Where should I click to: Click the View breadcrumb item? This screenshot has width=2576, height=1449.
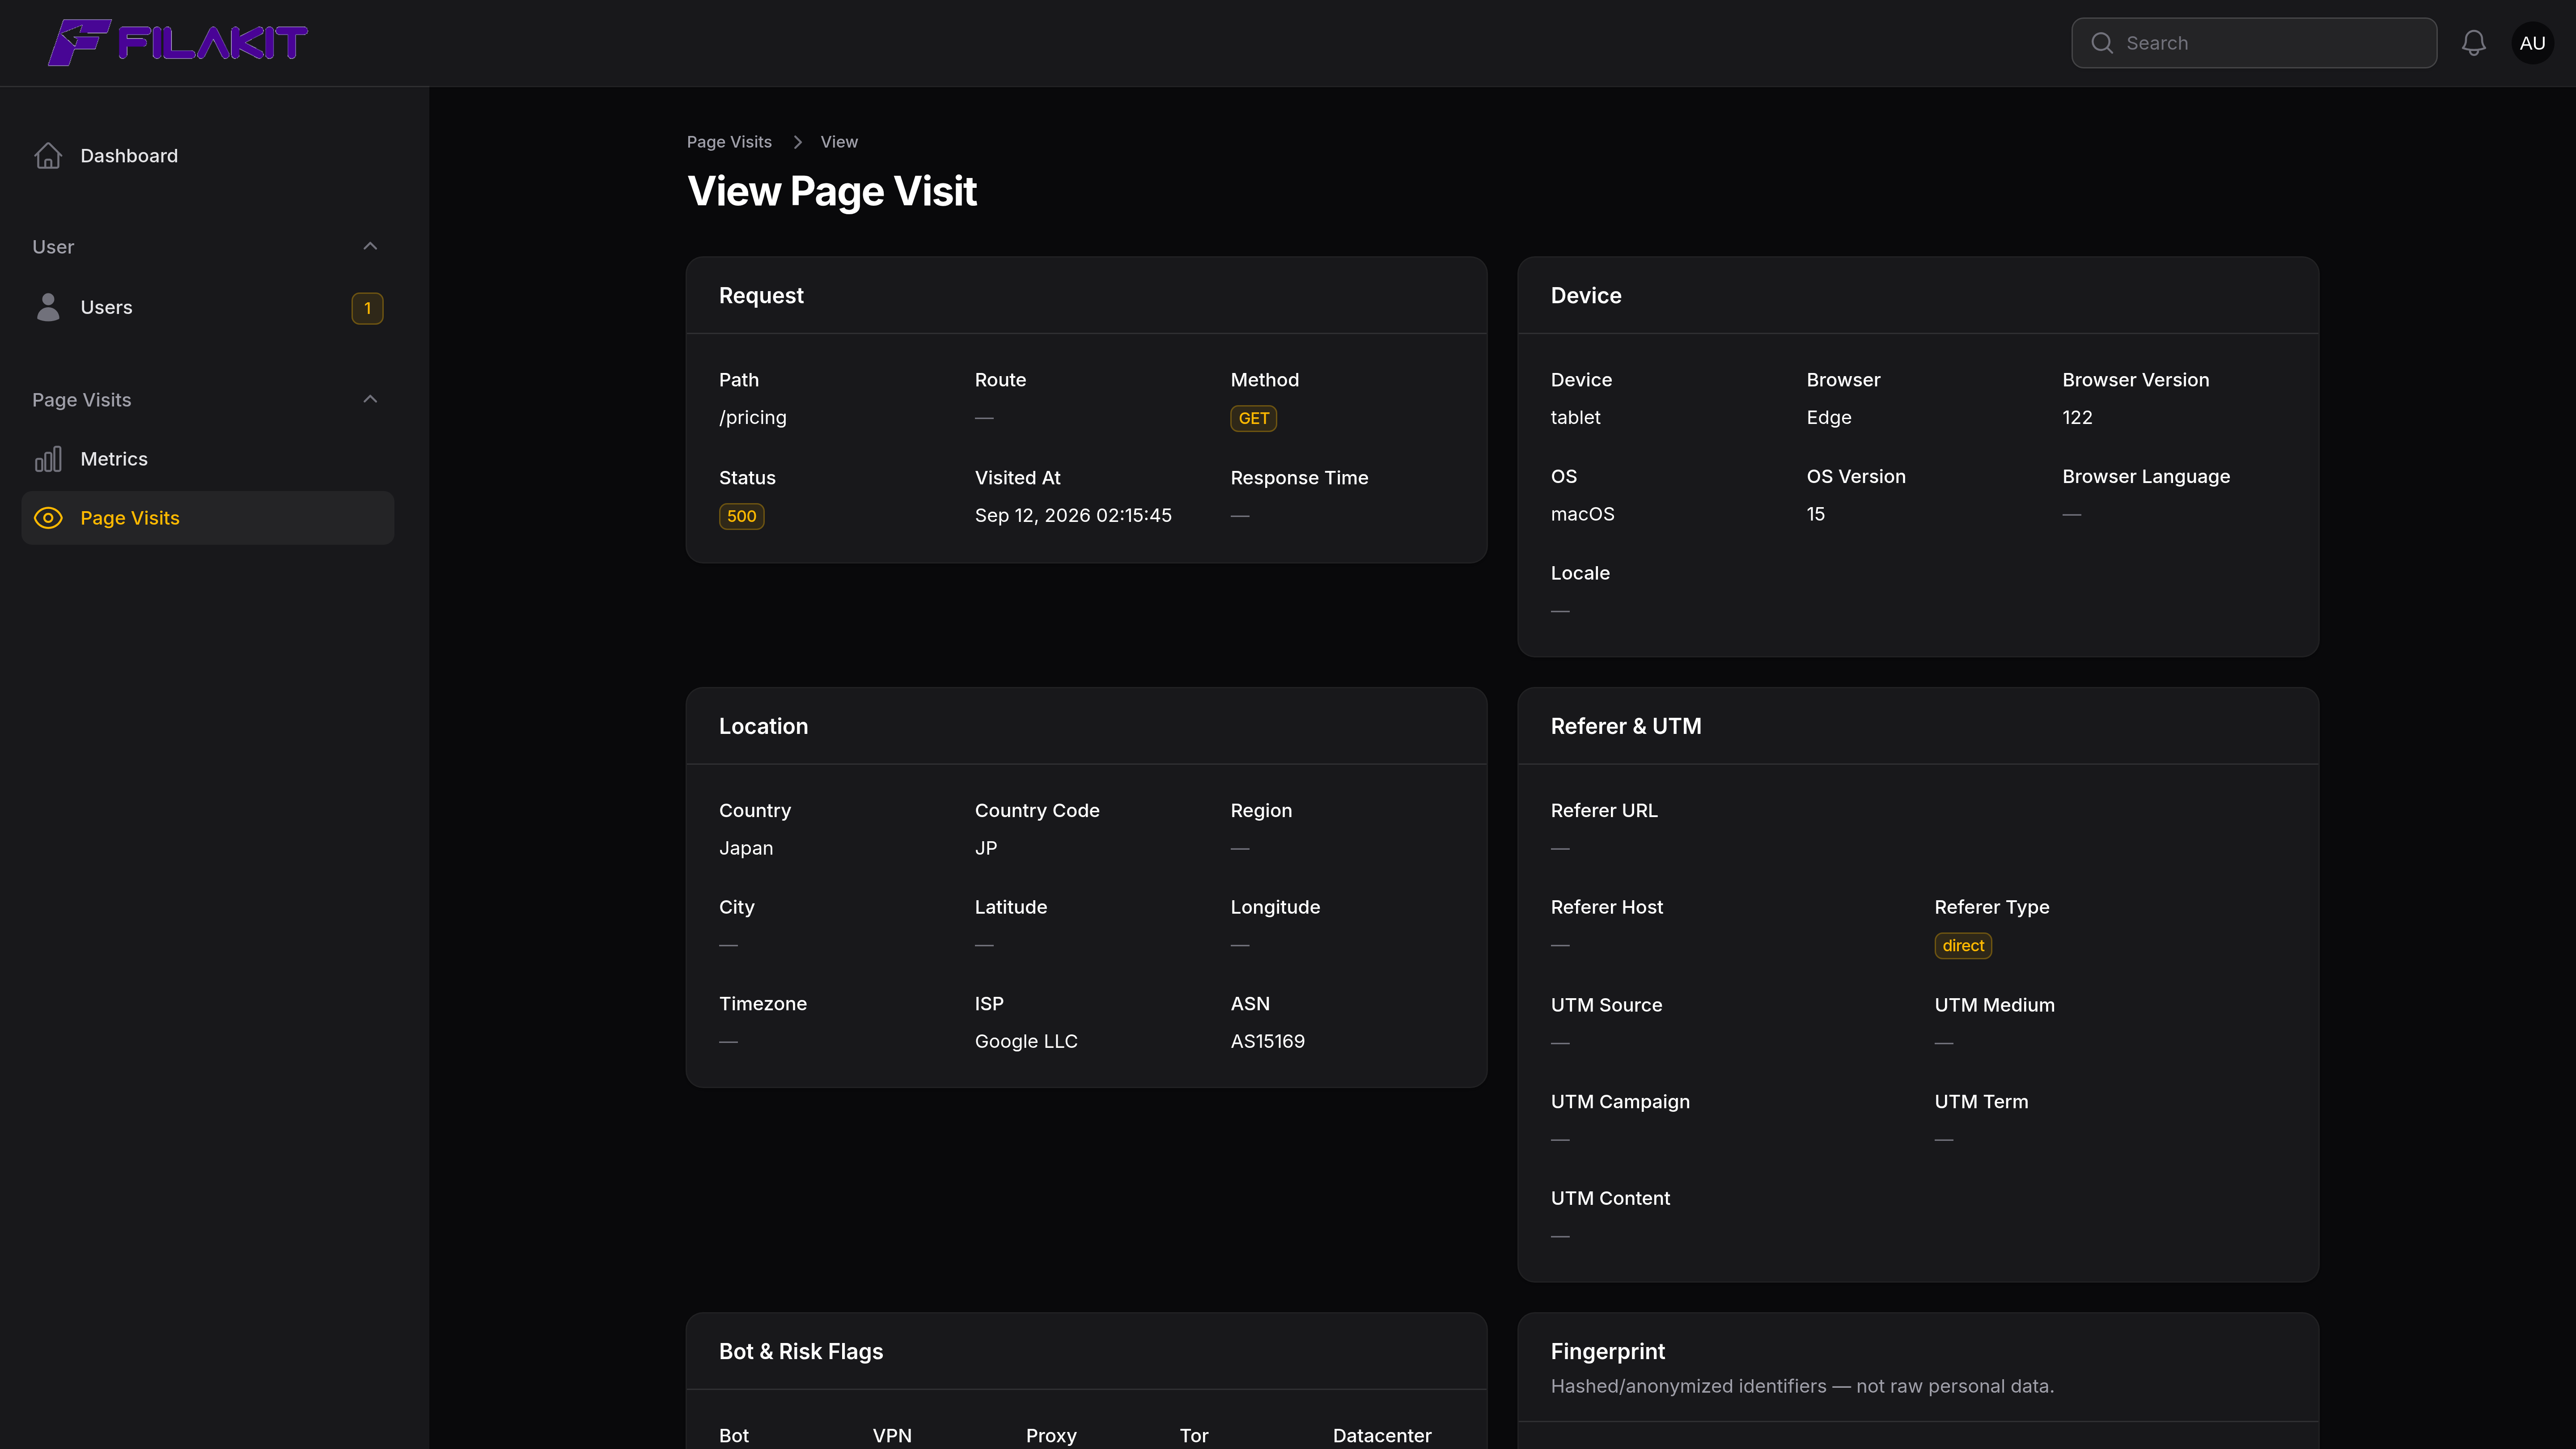839,142
